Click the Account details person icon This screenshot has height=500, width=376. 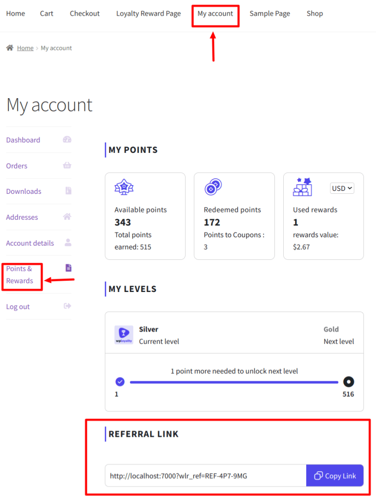click(68, 242)
